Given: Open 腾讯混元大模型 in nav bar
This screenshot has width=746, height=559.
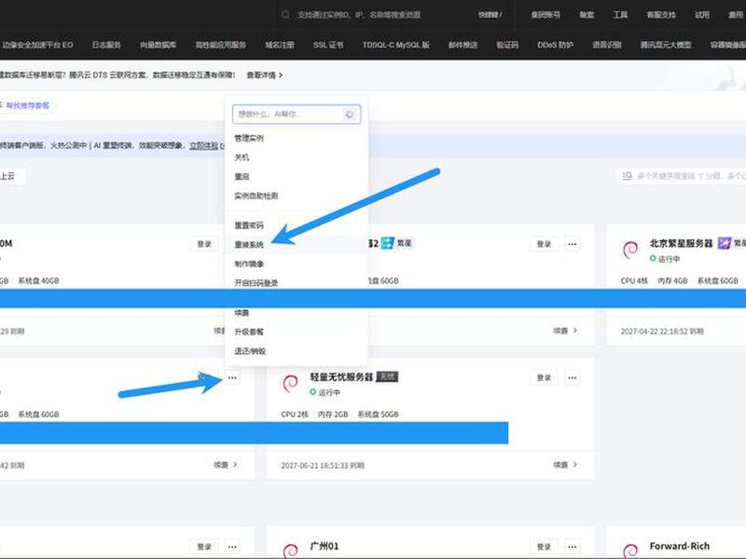Looking at the screenshot, I should 666,45.
